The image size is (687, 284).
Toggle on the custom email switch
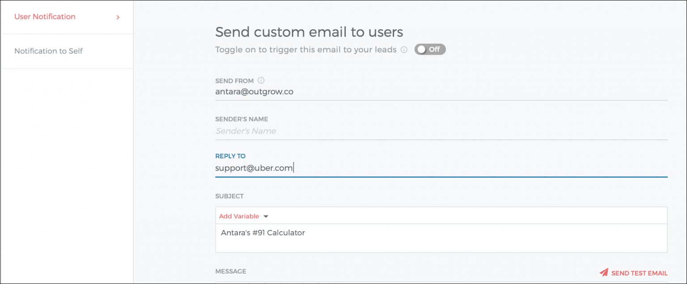(x=430, y=49)
